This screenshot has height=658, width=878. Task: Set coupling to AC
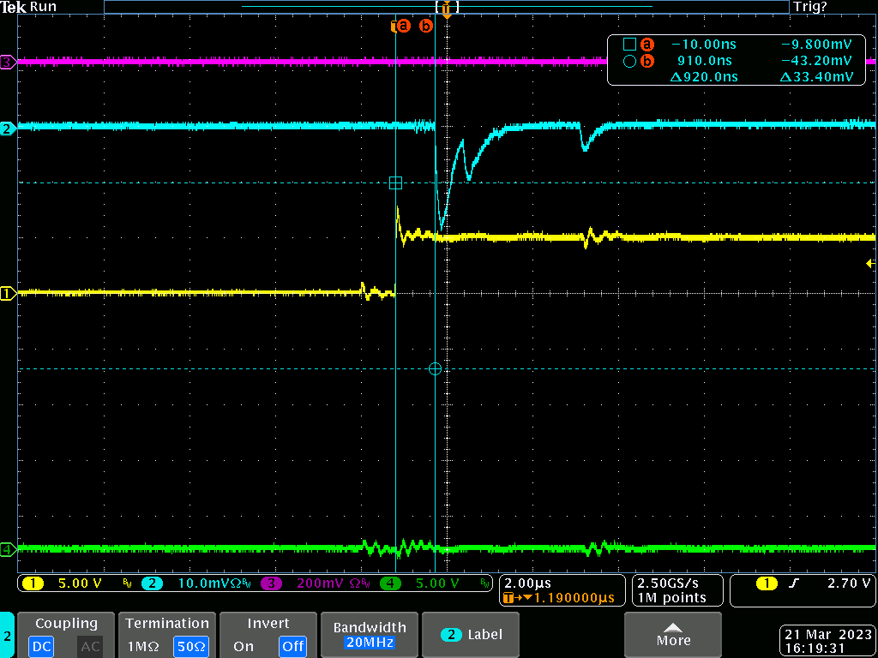[x=90, y=646]
